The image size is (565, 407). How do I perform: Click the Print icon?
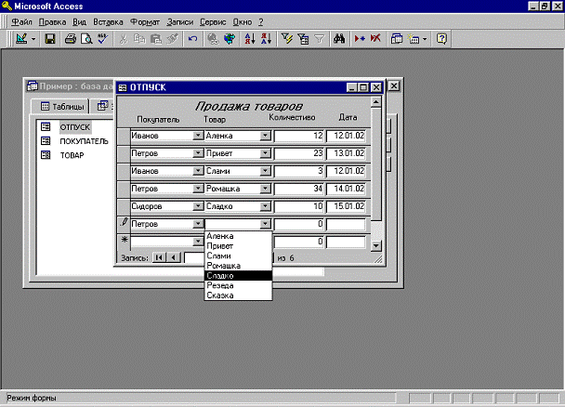(70, 39)
